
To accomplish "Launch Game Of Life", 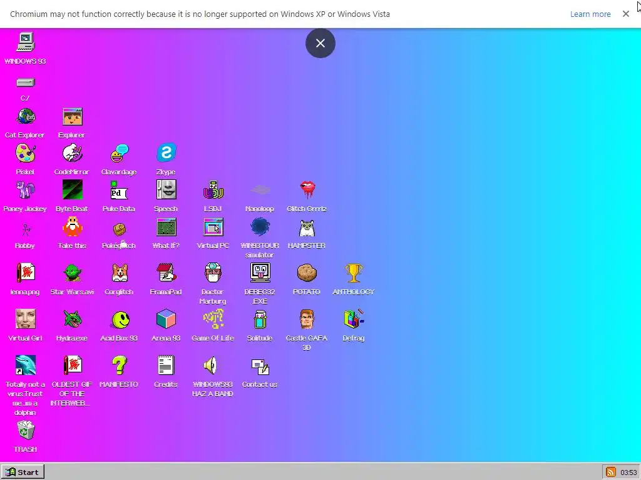I will click(x=213, y=319).
